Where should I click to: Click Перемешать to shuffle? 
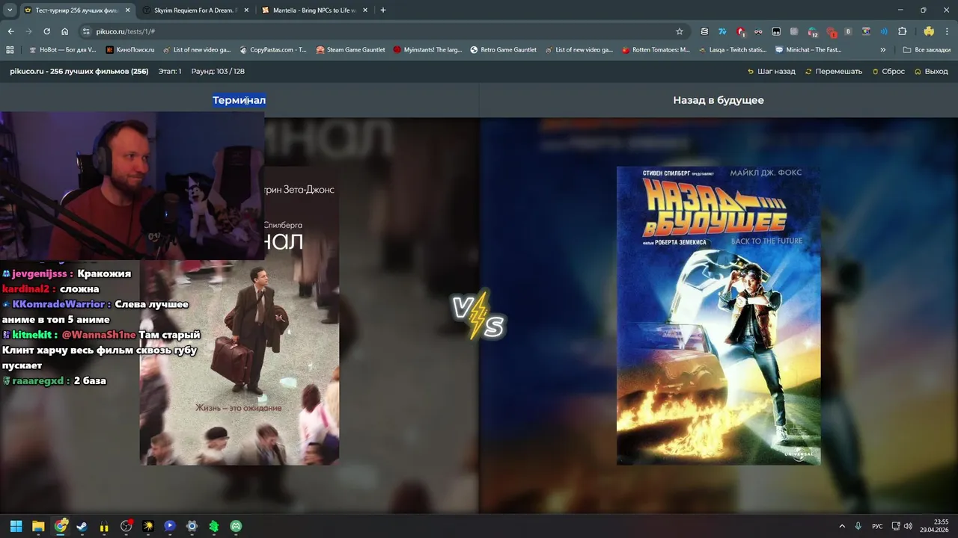[834, 72]
